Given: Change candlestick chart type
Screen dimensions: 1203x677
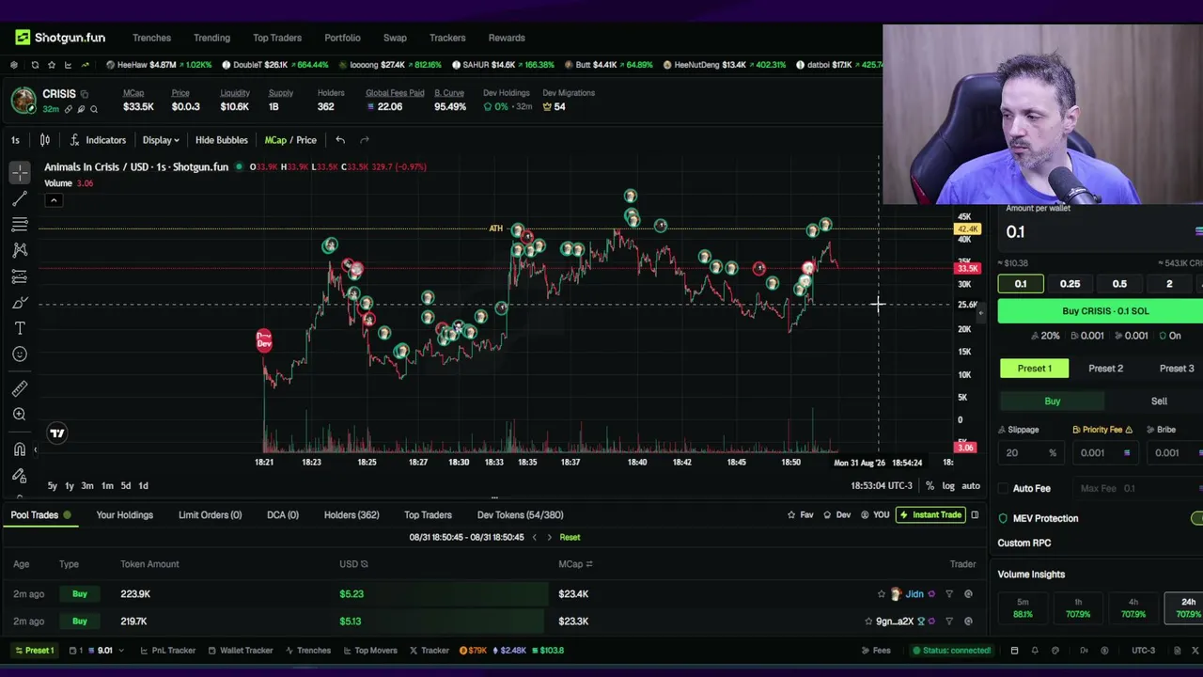Looking at the screenshot, I should click(x=44, y=140).
